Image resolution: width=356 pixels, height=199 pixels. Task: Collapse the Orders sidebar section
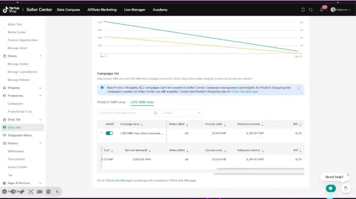tap(41, 56)
